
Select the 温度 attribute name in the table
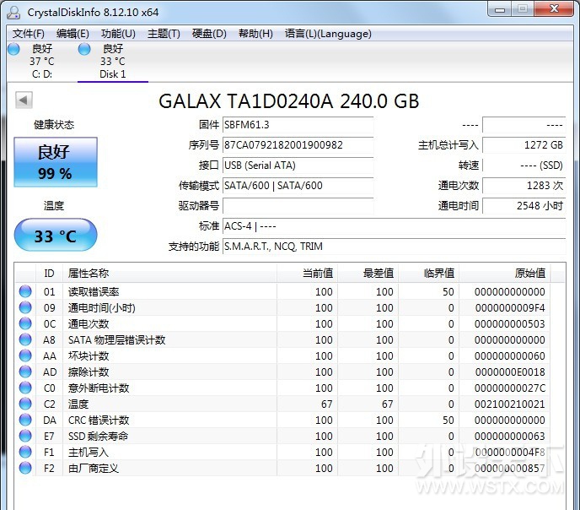tap(78, 404)
